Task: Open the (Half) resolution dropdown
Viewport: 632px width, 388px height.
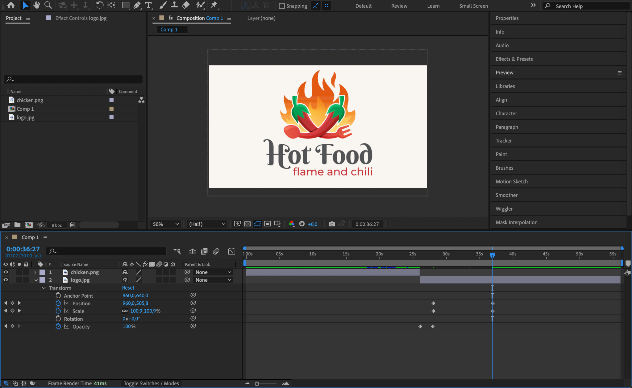Action: pos(207,224)
